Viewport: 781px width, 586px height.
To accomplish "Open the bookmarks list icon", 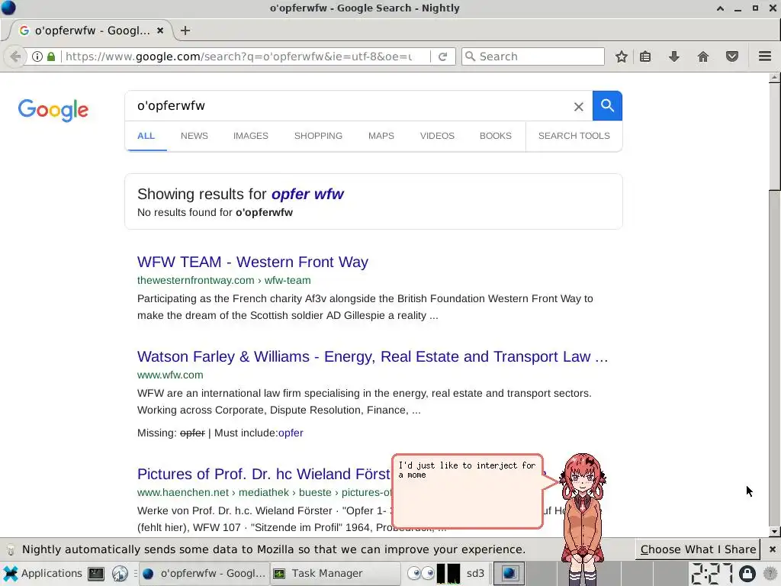I will click(645, 56).
